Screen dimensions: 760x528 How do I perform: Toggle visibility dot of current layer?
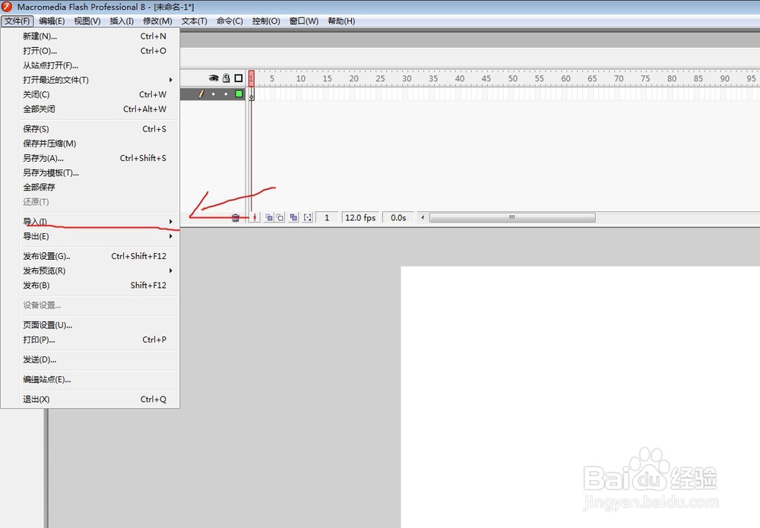214,94
